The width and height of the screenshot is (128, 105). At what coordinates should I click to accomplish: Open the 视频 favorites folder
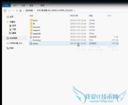pyautogui.click(x=14, y=25)
